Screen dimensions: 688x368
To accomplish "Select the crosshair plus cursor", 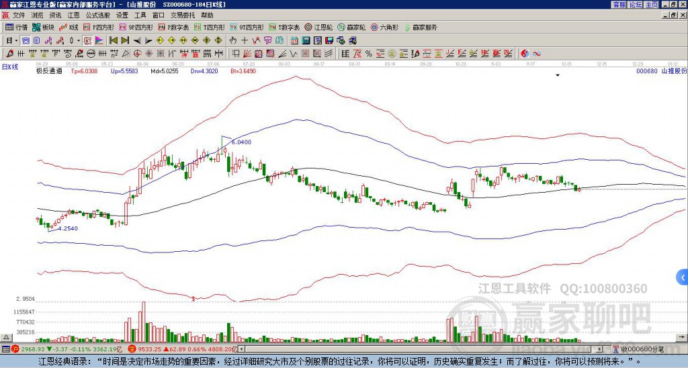I will point(245,41).
